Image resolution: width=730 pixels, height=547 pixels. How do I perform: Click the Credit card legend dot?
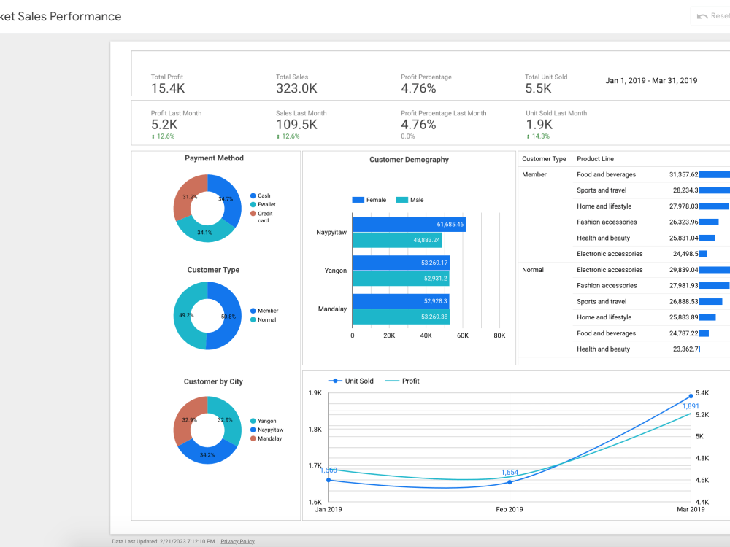click(x=253, y=214)
